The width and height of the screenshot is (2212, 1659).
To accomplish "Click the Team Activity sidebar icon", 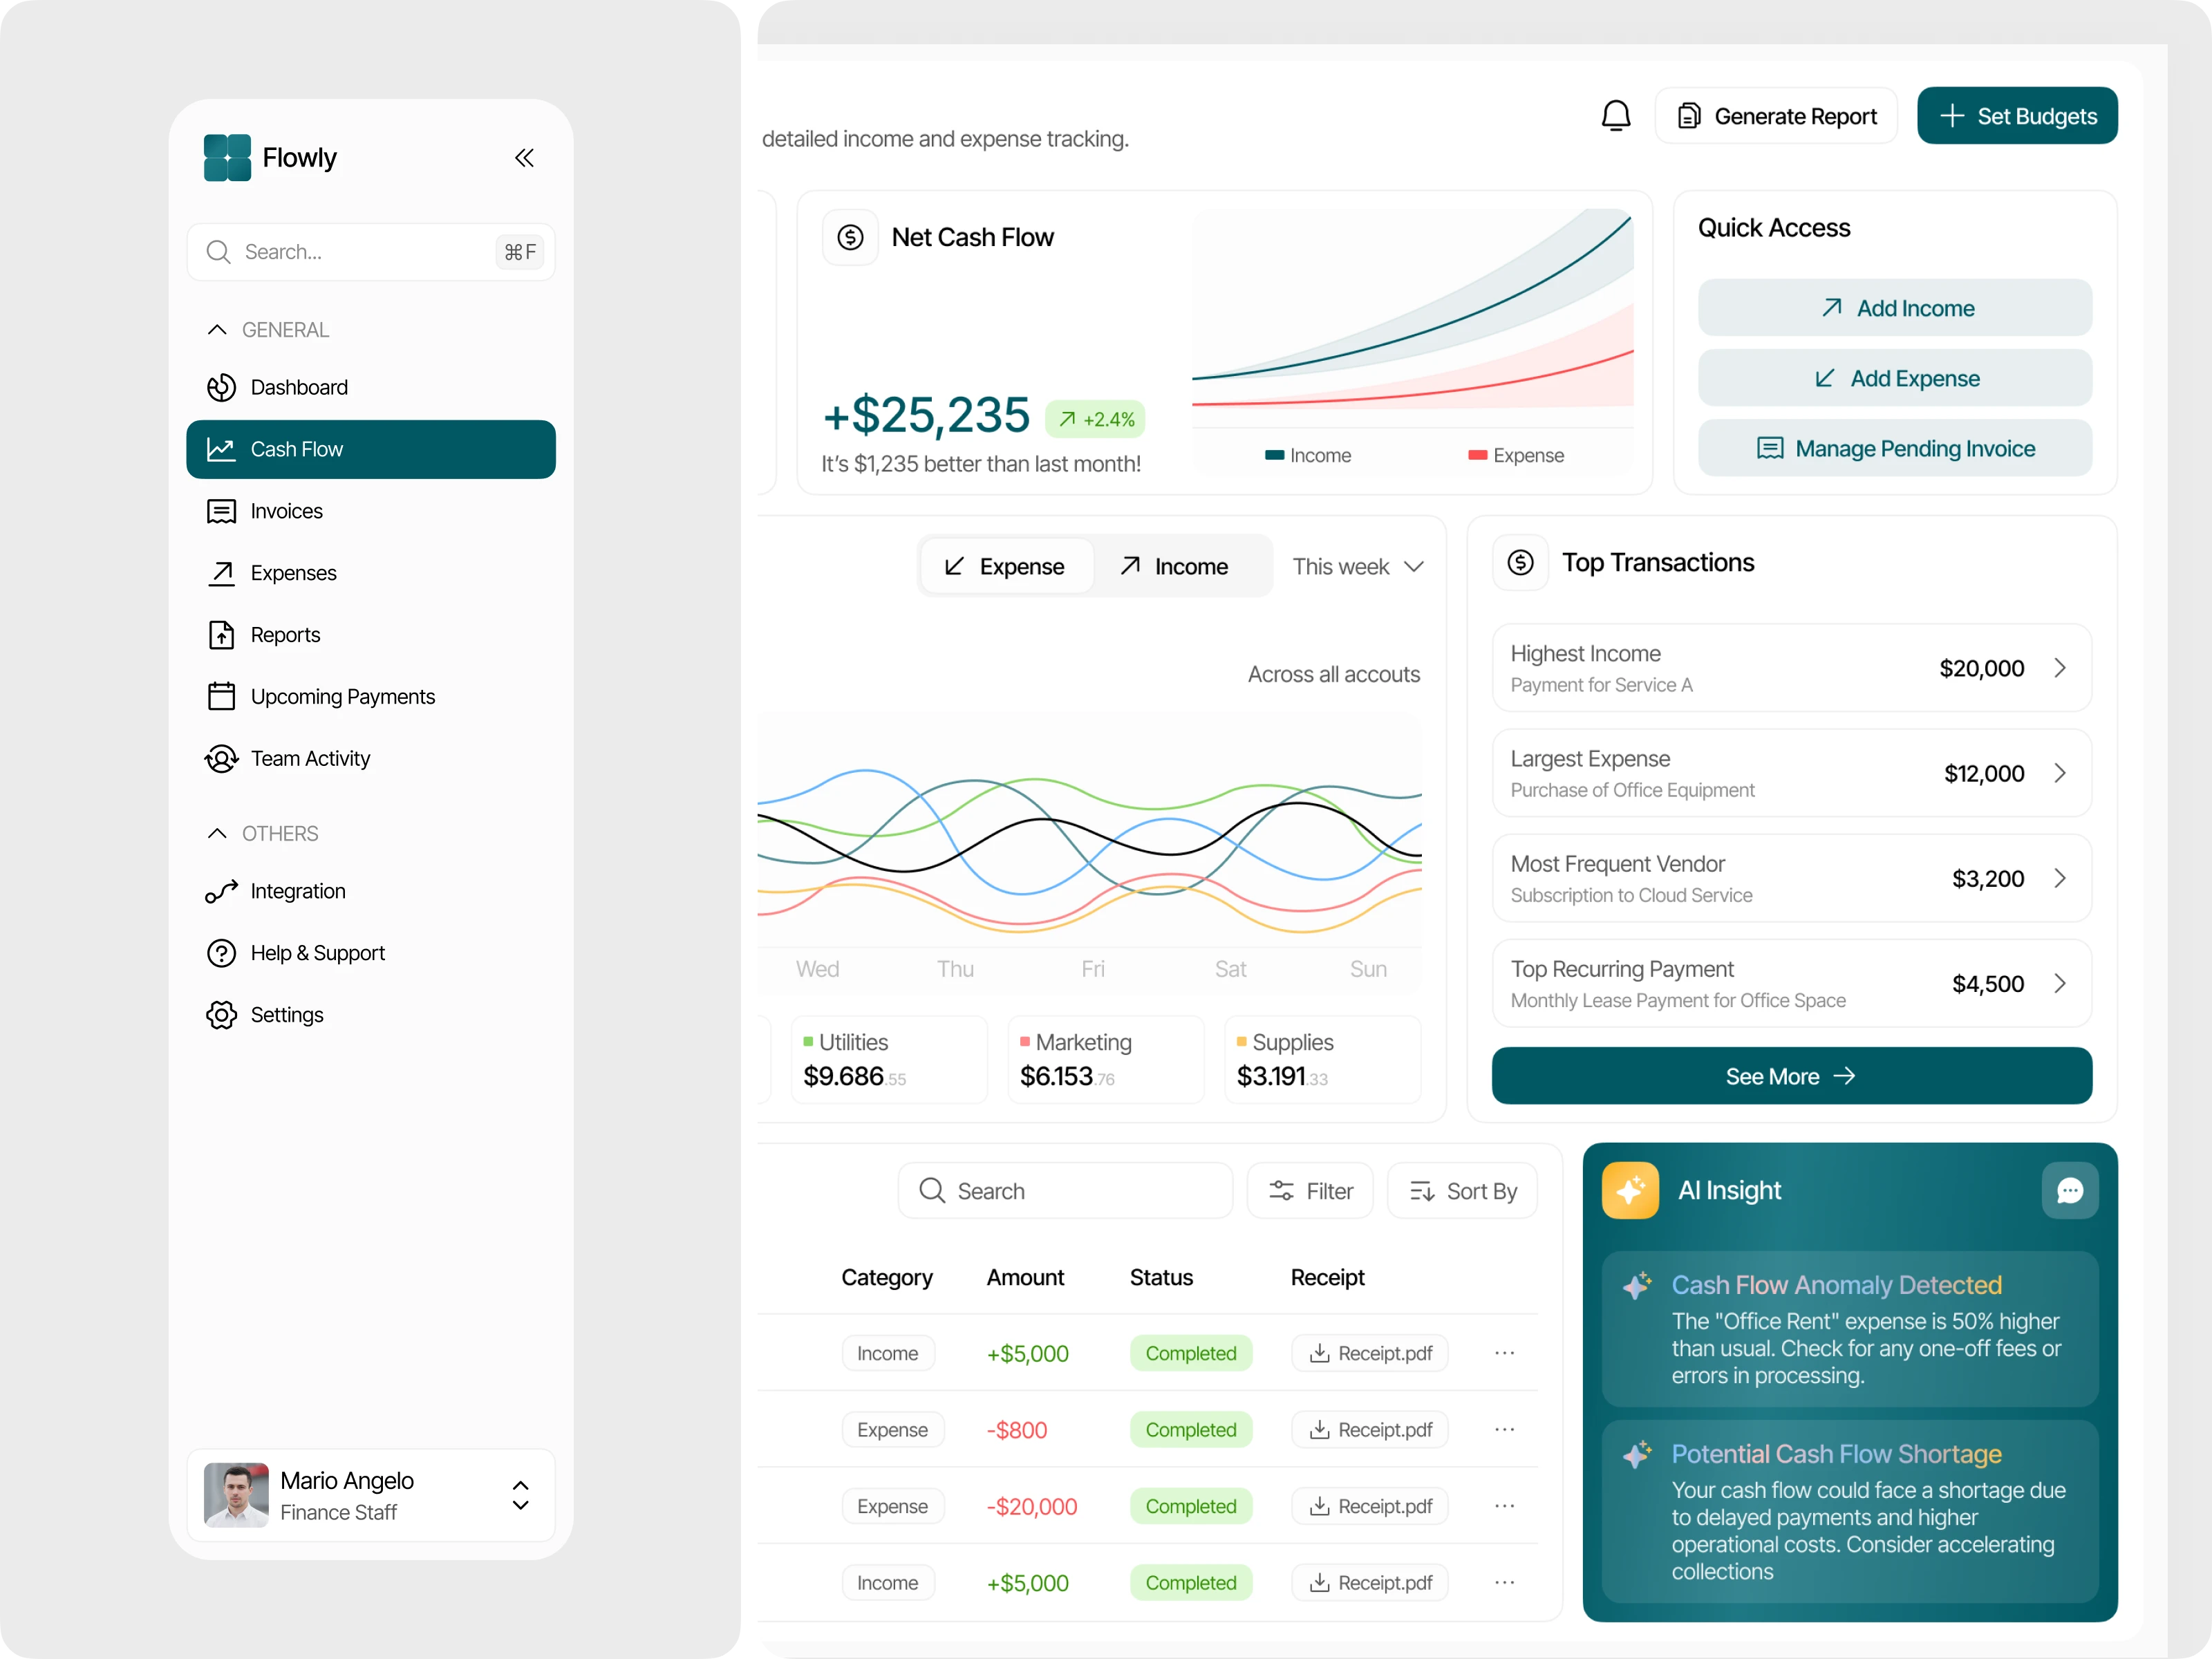I will [x=221, y=758].
